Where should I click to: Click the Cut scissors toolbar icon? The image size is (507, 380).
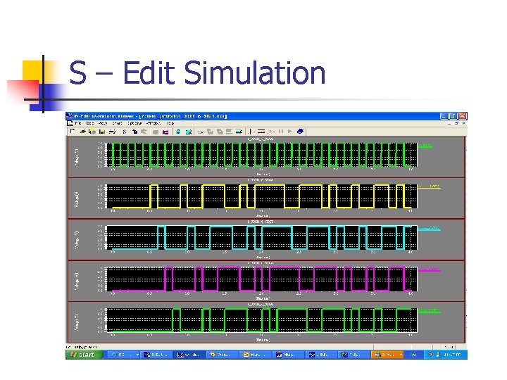tap(125, 132)
